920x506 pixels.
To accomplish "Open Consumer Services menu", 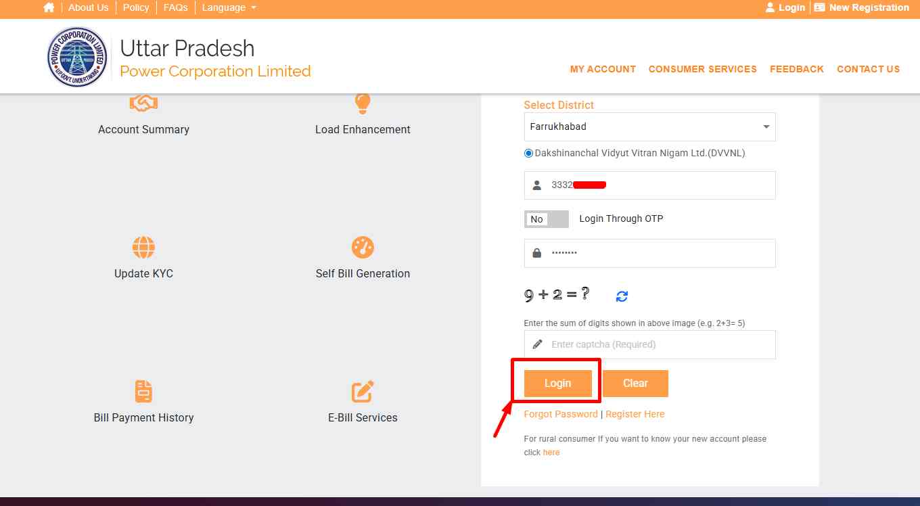I will pyautogui.click(x=702, y=69).
